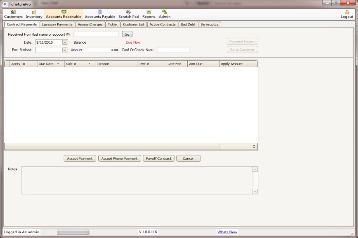Click the Cancel button
358x238 pixels.
click(x=188, y=159)
